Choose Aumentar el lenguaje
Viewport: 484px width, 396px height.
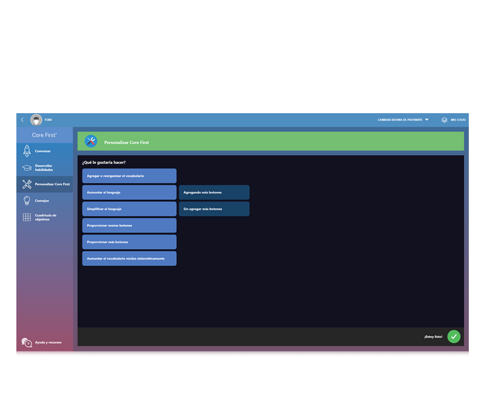(x=129, y=192)
